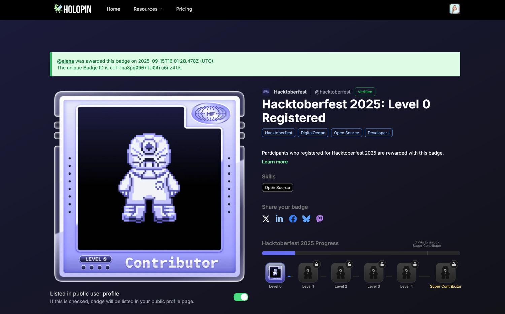Go to the Home page
The width and height of the screenshot is (505, 314).
point(113,9)
